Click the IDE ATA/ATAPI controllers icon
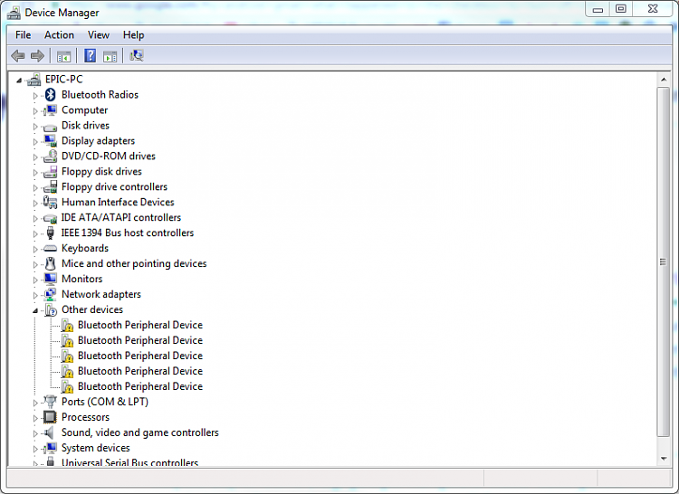Image resolution: width=679 pixels, height=494 pixels. tap(50, 218)
